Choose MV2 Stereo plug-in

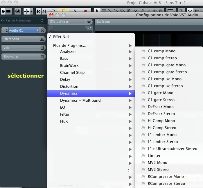[x=169, y=170]
